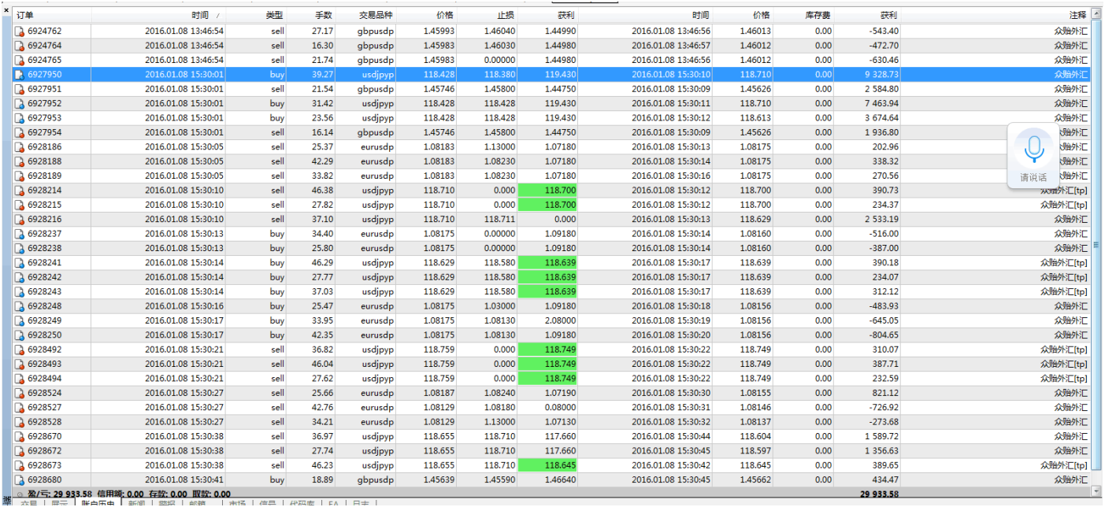This screenshot has width=1105, height=507.
Task: Click the order icon for order 6928492
Action: [20, 350]
